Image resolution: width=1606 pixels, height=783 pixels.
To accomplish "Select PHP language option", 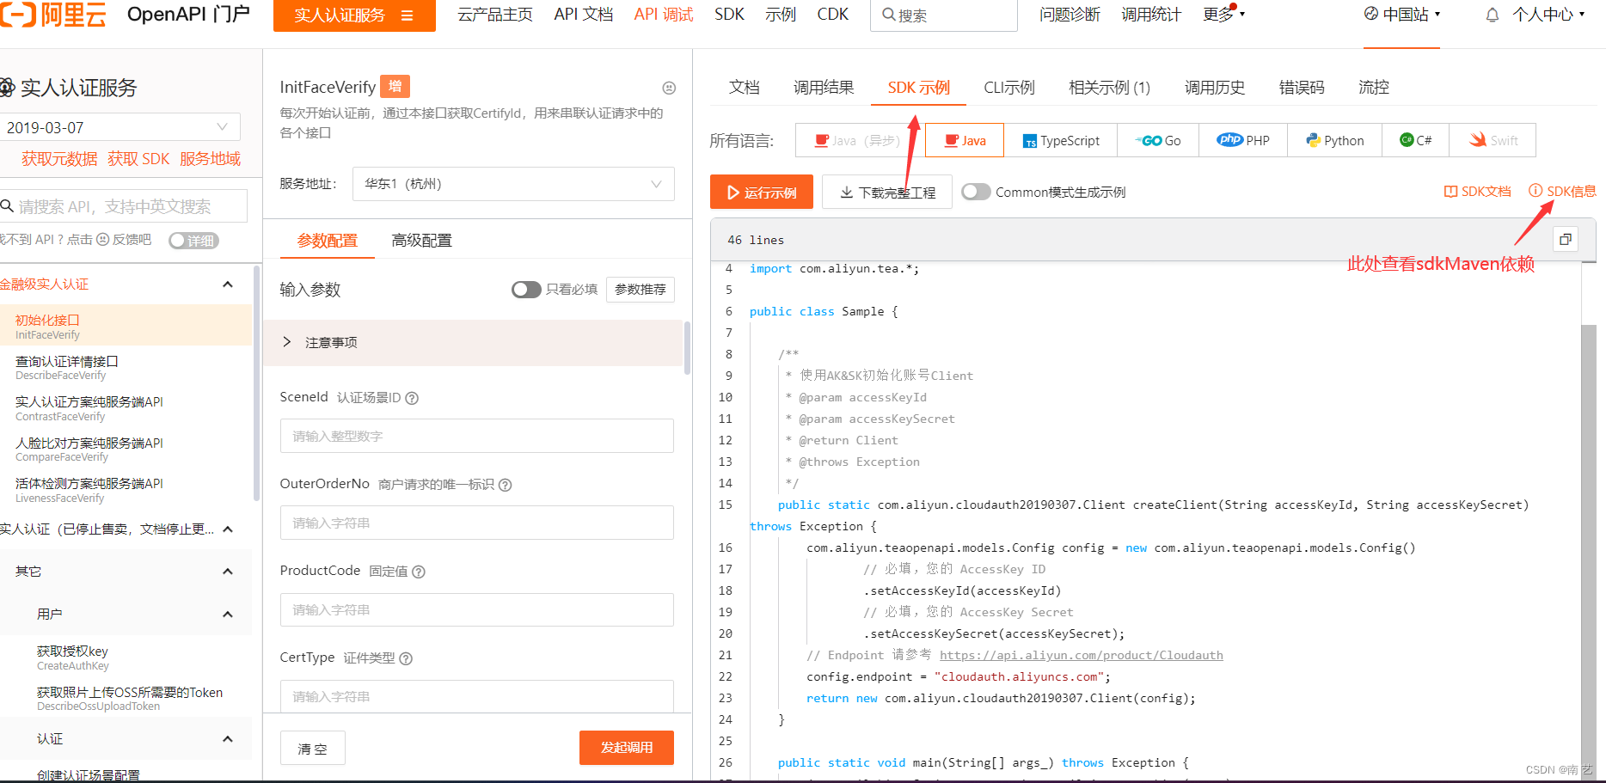I will pos(1242,140).
